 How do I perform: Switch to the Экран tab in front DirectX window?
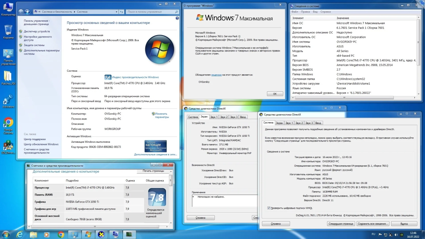pos(279,123)
